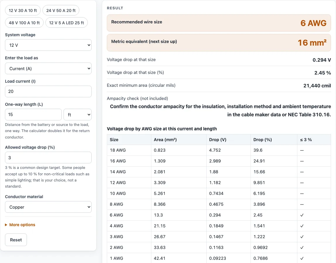Click the Load current input field
Screen dimensions: 336x263
pos(48,91)
